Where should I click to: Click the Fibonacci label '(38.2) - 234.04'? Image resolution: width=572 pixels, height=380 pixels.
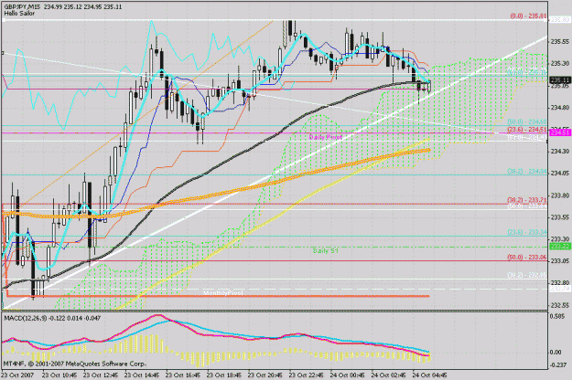pos(527,172)
